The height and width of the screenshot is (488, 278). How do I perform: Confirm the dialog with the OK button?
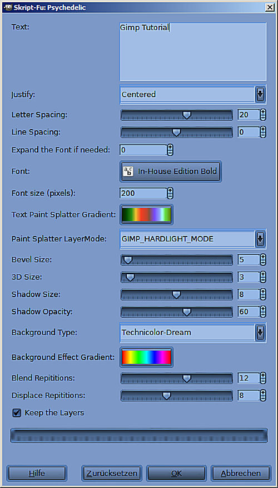pyautogui.click(x=176, y=474)
